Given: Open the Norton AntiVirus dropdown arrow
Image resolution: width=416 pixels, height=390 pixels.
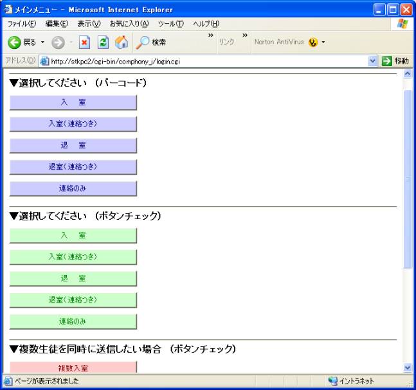Looking at the screenshot, I should (323, 42).
